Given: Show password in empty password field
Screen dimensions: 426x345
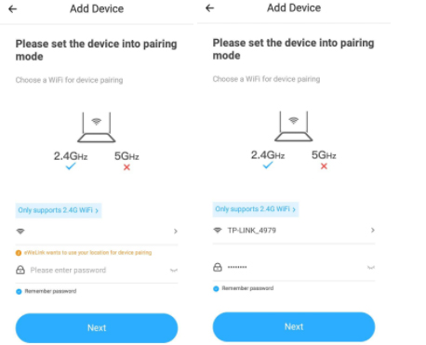Looking at the screenshot, I should coord(174,271).
